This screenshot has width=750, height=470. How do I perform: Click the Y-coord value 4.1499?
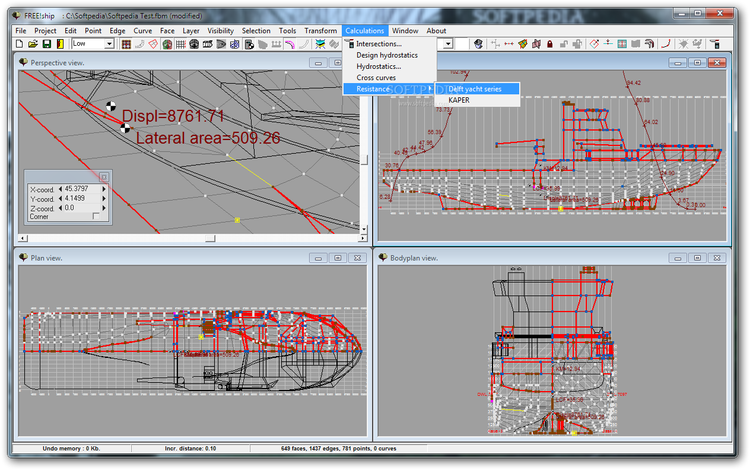pos(82,199)
